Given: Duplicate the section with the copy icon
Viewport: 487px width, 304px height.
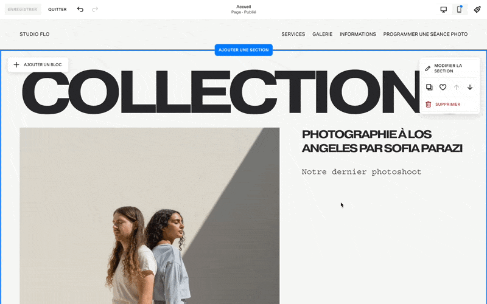Looking at the screenshot, I should (x=429, y=87).
